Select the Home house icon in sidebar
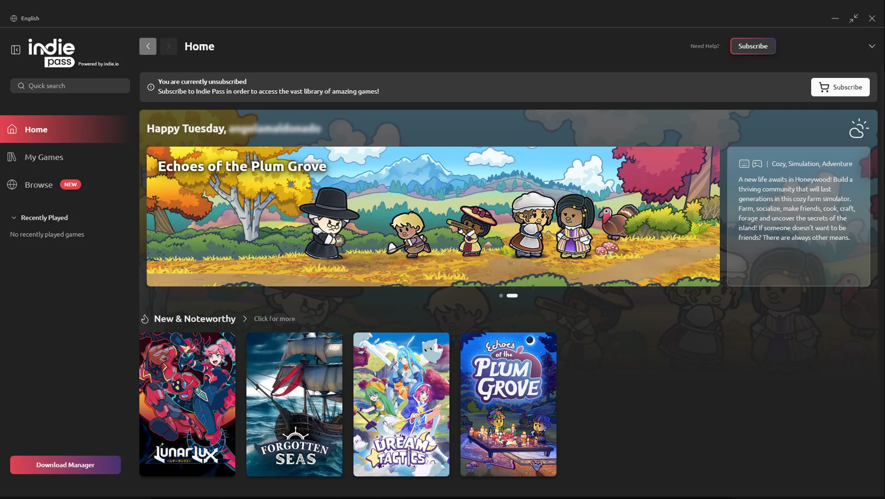Screen dimensions: 885x499 pos(12,129)
